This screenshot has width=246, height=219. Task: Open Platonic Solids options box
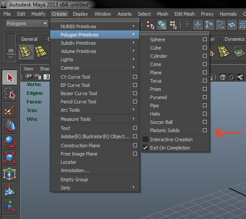[205, 130]
